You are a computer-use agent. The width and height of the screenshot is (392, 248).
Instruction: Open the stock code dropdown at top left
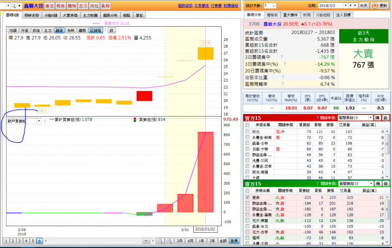[x=8, y=6]
